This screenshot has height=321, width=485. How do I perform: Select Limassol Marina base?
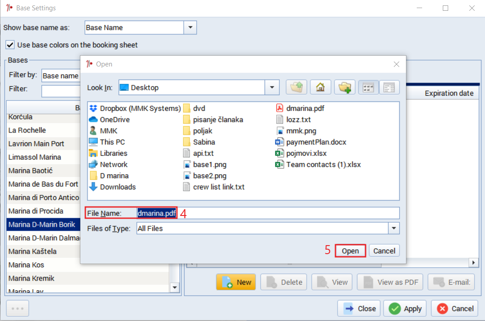[43, 157]
